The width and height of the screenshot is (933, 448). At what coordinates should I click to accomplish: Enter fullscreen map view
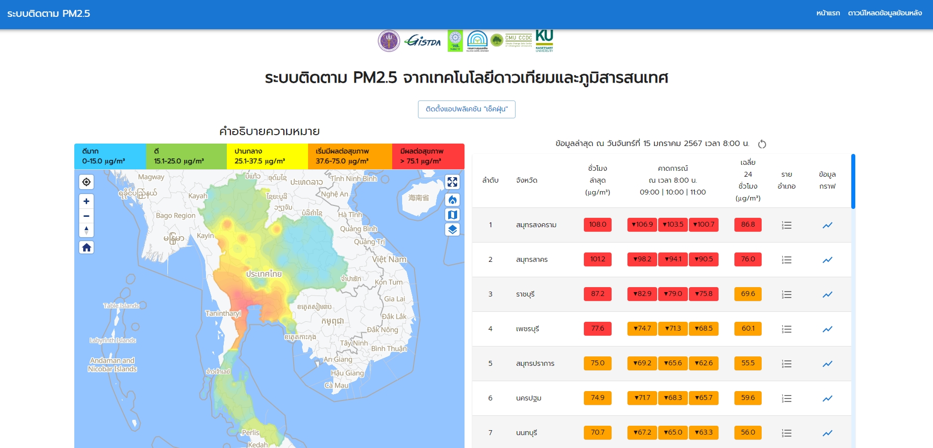point(452,182)
